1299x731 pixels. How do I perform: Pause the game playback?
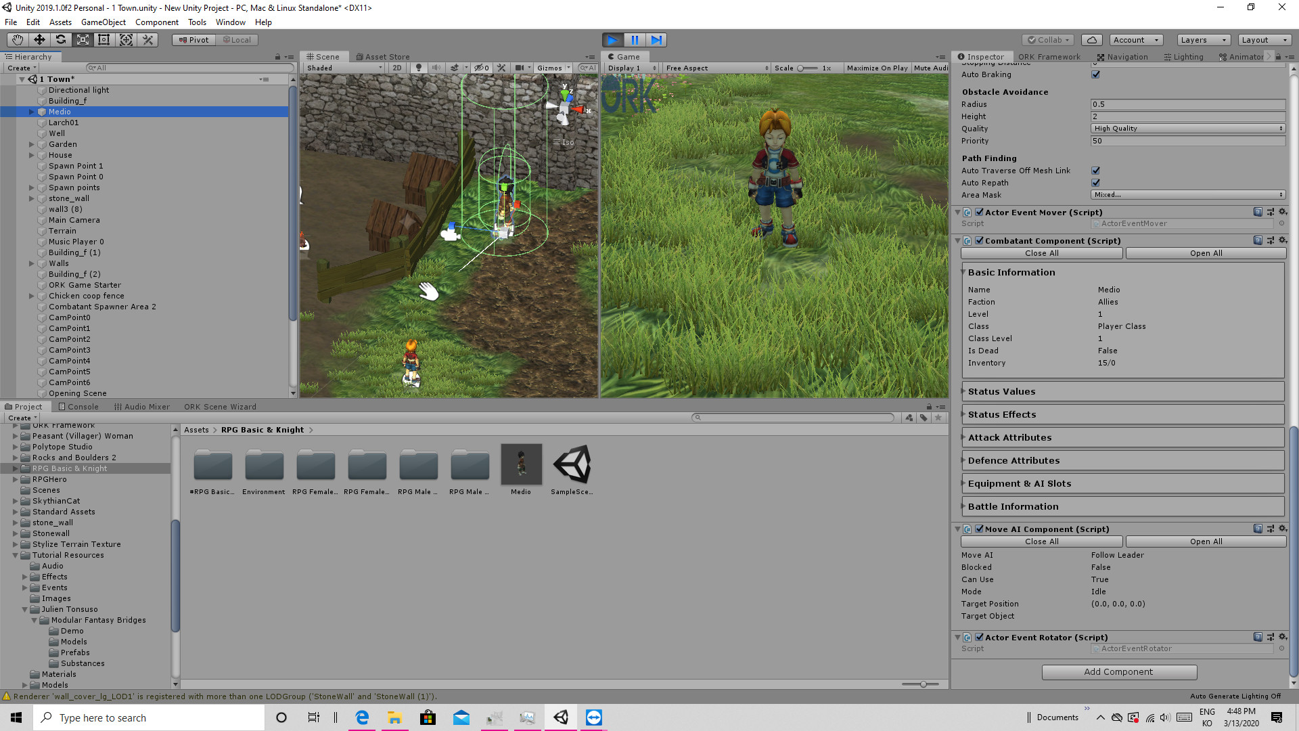pyautogui.click(x=635, y=40)
